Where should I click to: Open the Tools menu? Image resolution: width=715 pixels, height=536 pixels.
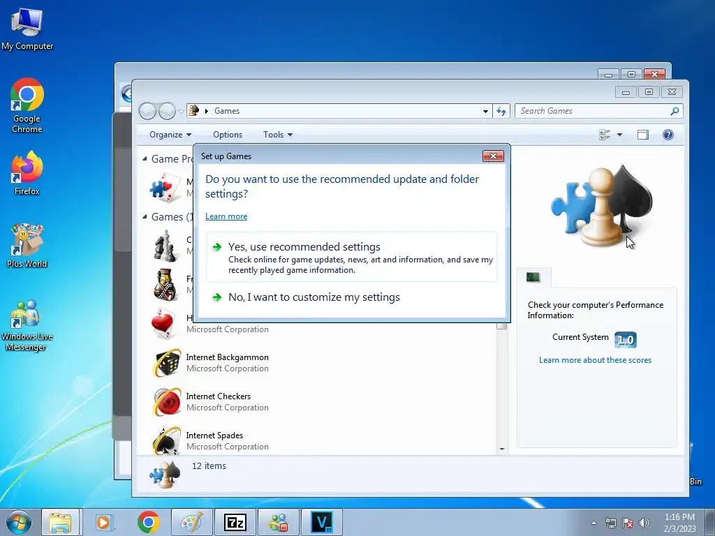278,135
